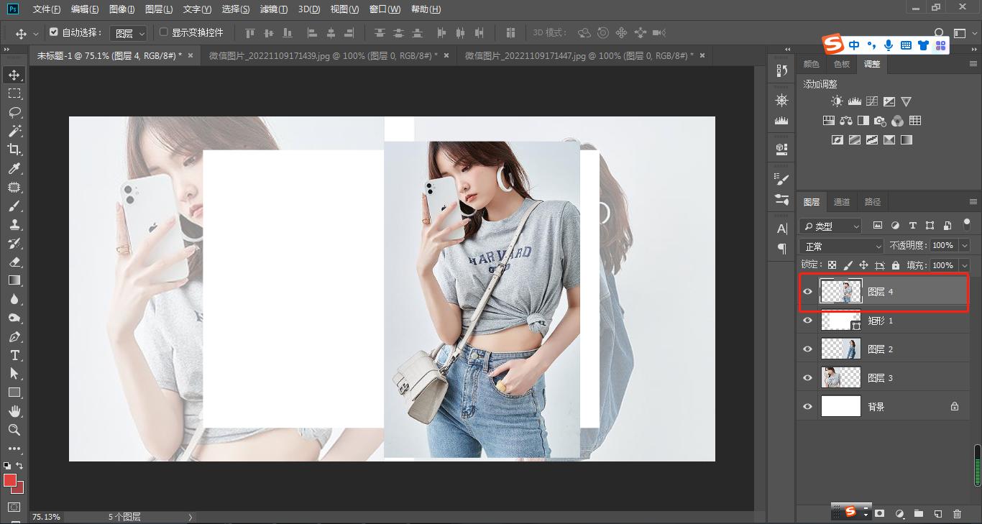
Task: Open the 类型 layer filter dropdown
Action: coord(830,226)
